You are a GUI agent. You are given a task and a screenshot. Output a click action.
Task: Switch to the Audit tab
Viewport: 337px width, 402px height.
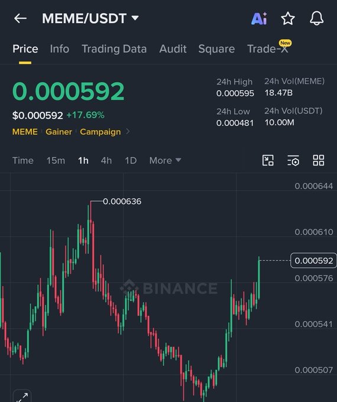pos(173,48)
